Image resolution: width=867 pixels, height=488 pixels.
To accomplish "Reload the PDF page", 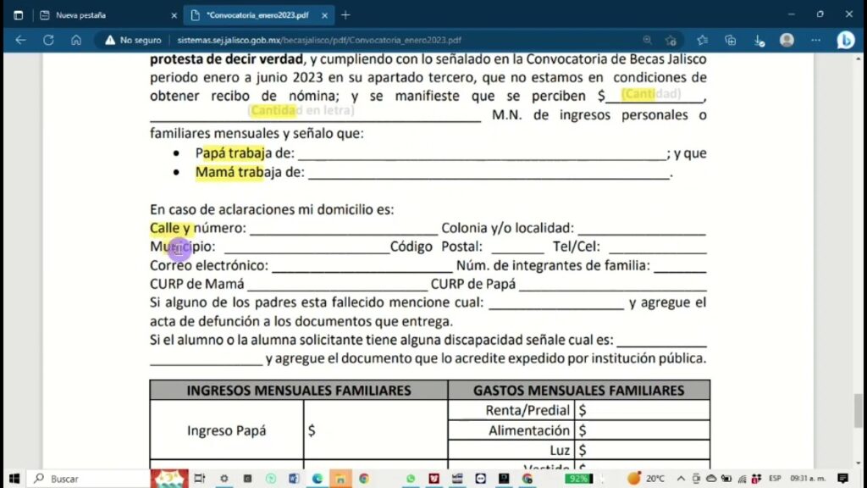I will pyautogui.click(x=48, y=39).
